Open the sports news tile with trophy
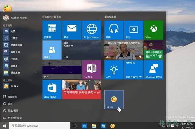 click(124, 50)
